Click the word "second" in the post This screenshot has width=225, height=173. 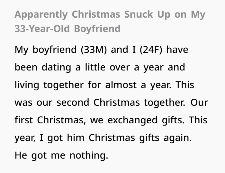[74, 103]
